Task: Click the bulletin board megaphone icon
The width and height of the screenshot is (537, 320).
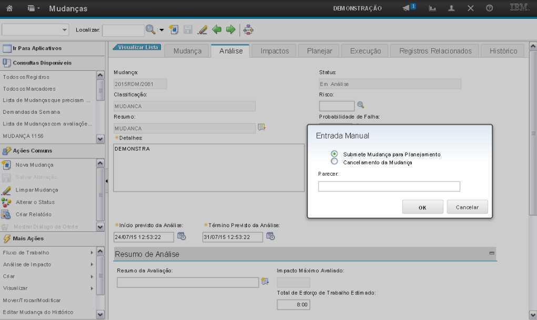Action: pyautogui.click(x=407, y=8)
